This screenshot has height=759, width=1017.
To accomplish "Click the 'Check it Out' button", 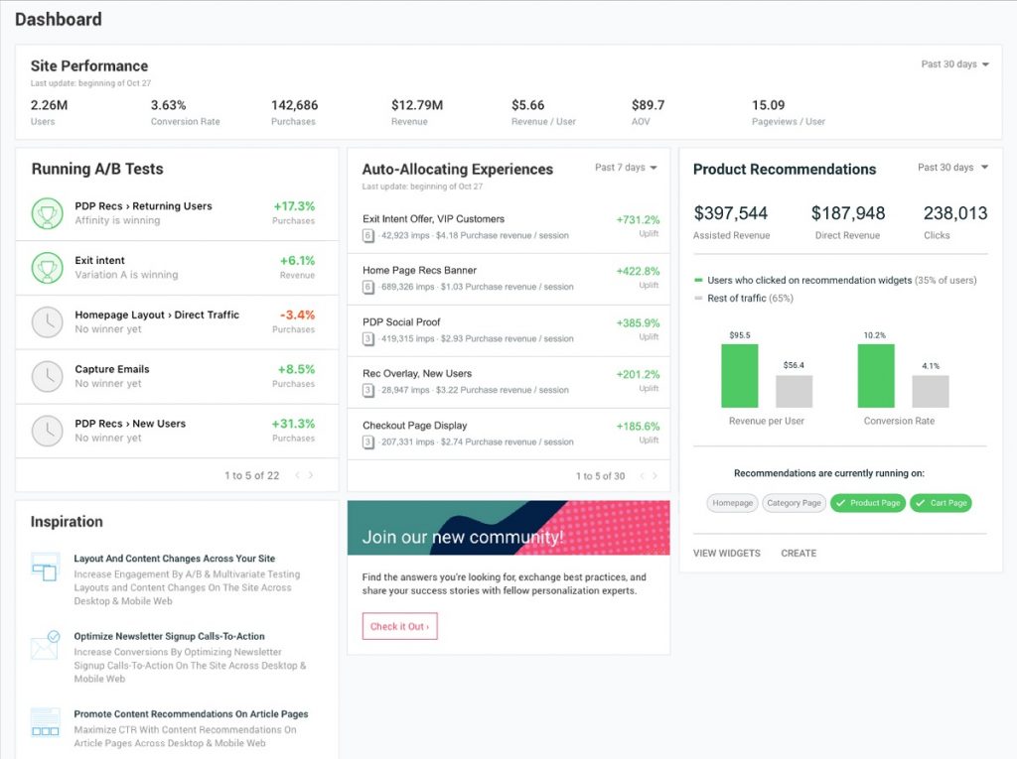I will point(399,626).
